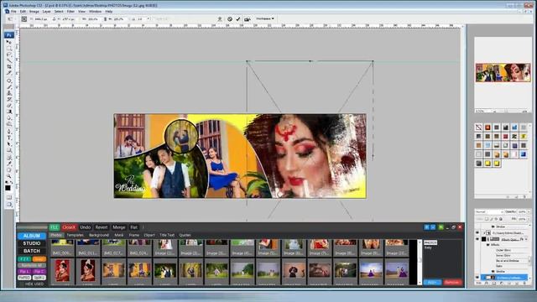
Task: Open the Layer menu
Action: [x=47, y=11]
